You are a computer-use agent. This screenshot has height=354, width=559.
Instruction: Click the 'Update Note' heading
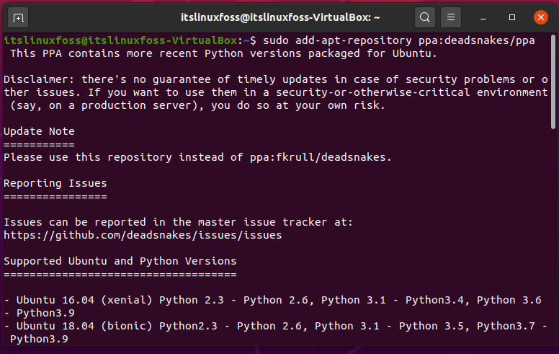coord(39,131)
